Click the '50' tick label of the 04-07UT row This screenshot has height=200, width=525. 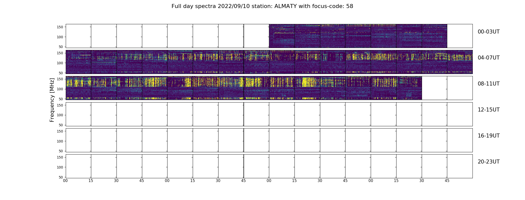(61, 73)
